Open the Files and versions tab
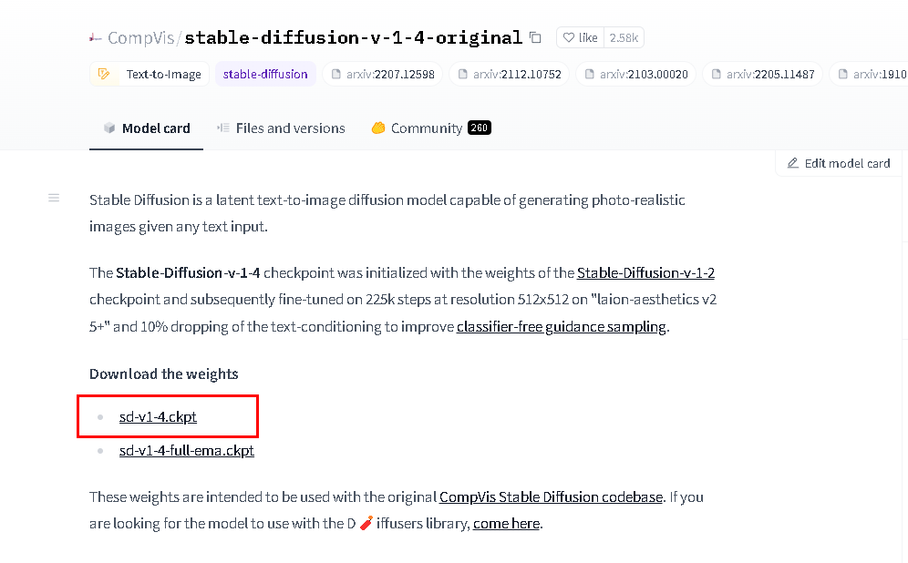The height and width of the screenshot is (563, 908). pos(282,128)
